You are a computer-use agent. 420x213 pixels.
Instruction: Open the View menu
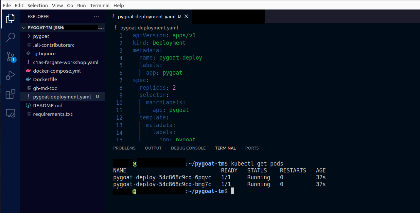pyautogui.click(x=58, y=5)
